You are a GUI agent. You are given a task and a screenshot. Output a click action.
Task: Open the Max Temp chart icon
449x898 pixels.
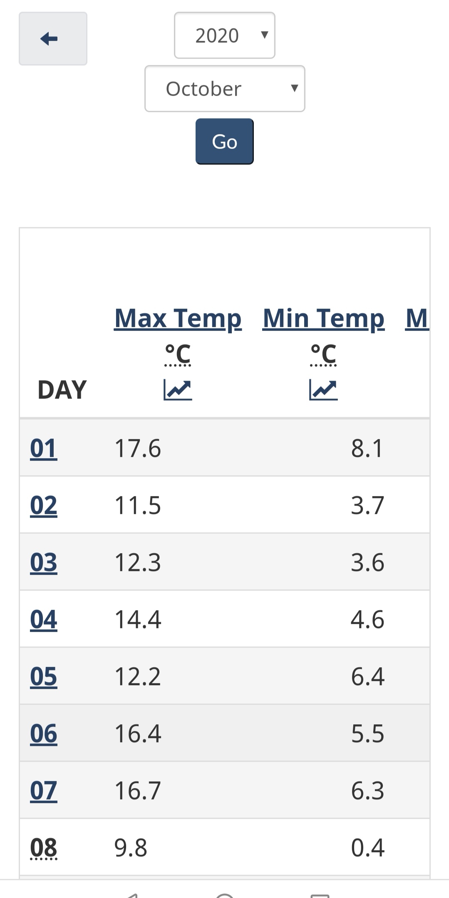coord(178,390)
